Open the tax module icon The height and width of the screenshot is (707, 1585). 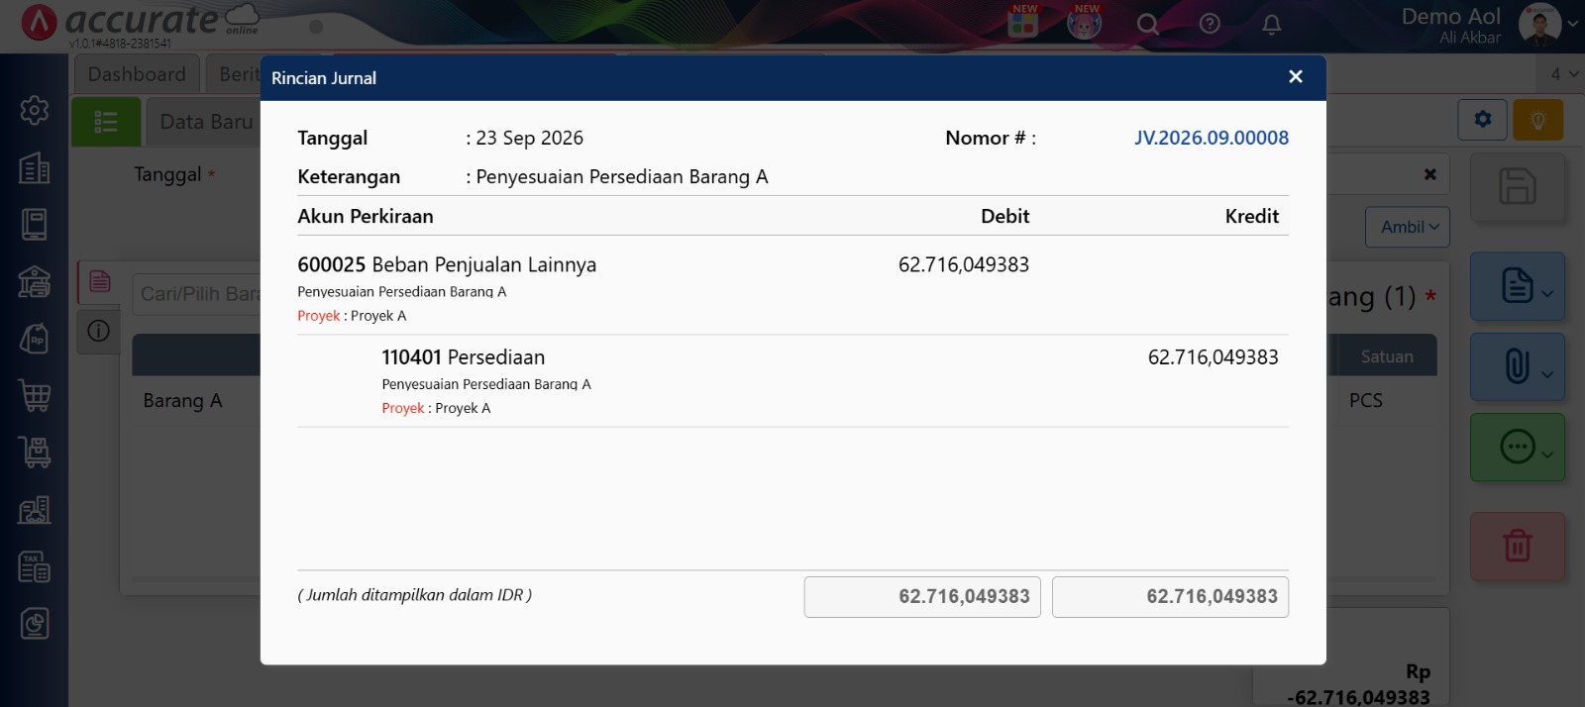click(35, 566)
